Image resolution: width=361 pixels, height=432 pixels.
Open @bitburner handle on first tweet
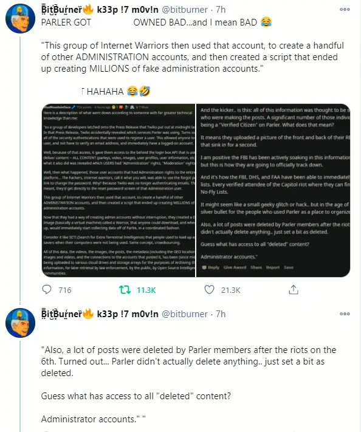184,10
